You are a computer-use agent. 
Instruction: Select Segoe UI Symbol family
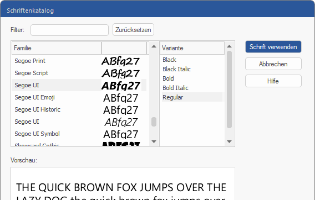click(x=79, y=134)
